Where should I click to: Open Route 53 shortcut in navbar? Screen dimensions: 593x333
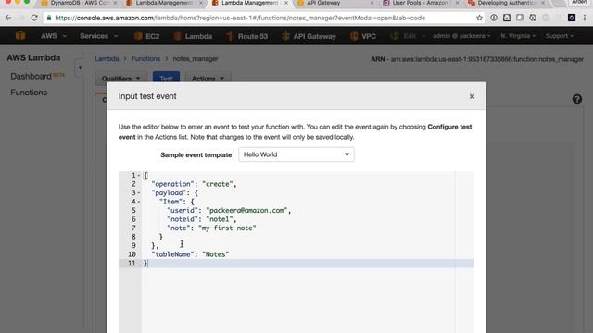pyautogui.click(x=247, y=36)
